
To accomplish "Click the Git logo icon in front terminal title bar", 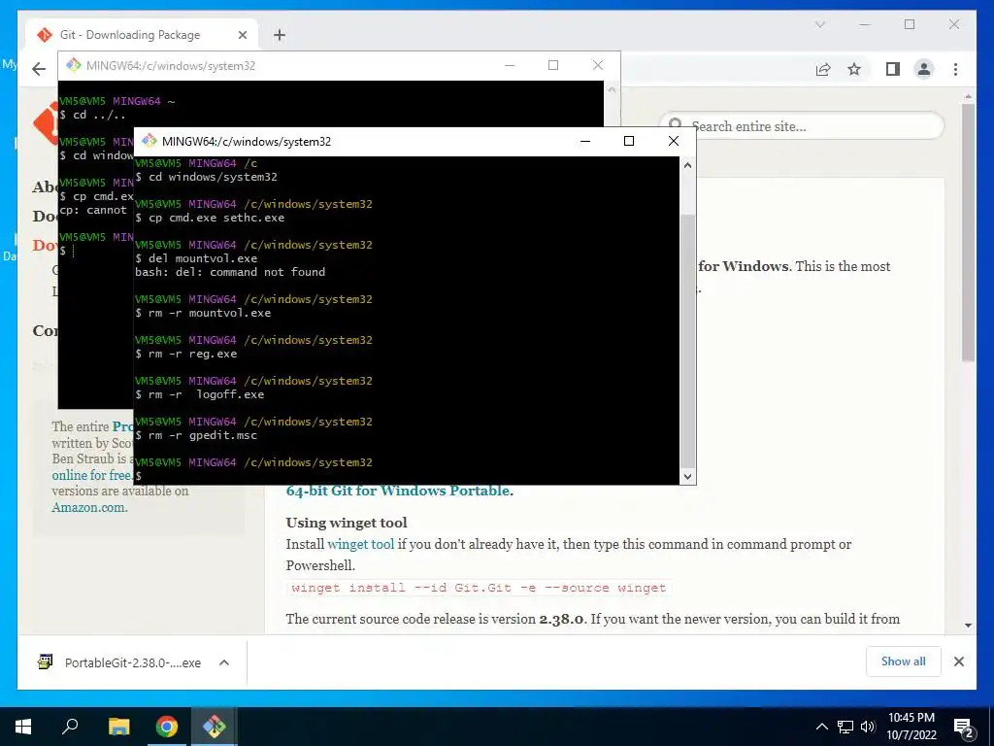I will pyautogui.click(x=149, y=141).
